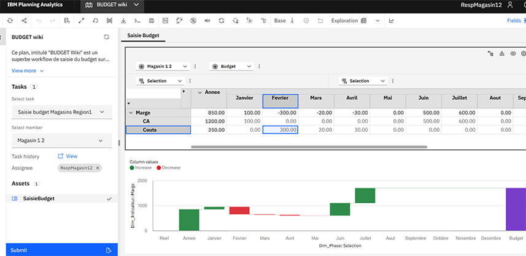The image size is (526, 256).
Task: Collapse the Annee column
Action: [200, 92]
